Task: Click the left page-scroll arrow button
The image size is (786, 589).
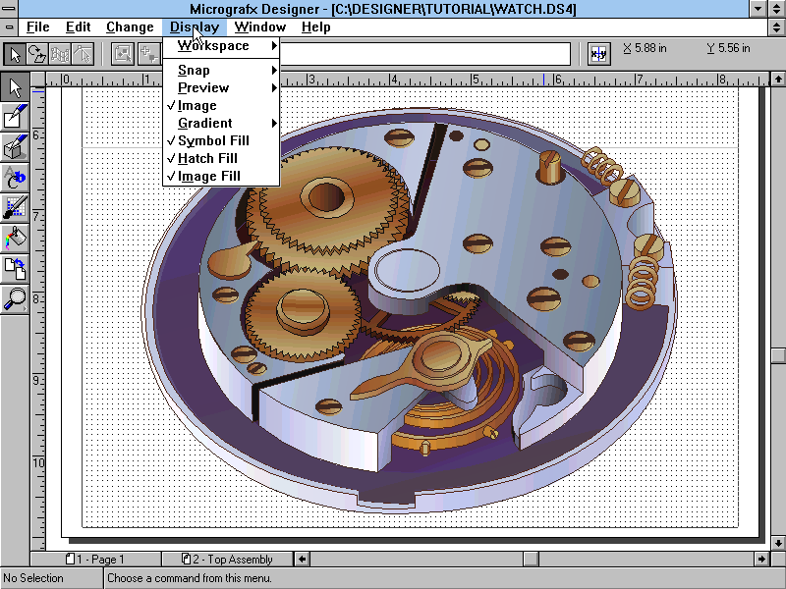Action: coord(301,558)
